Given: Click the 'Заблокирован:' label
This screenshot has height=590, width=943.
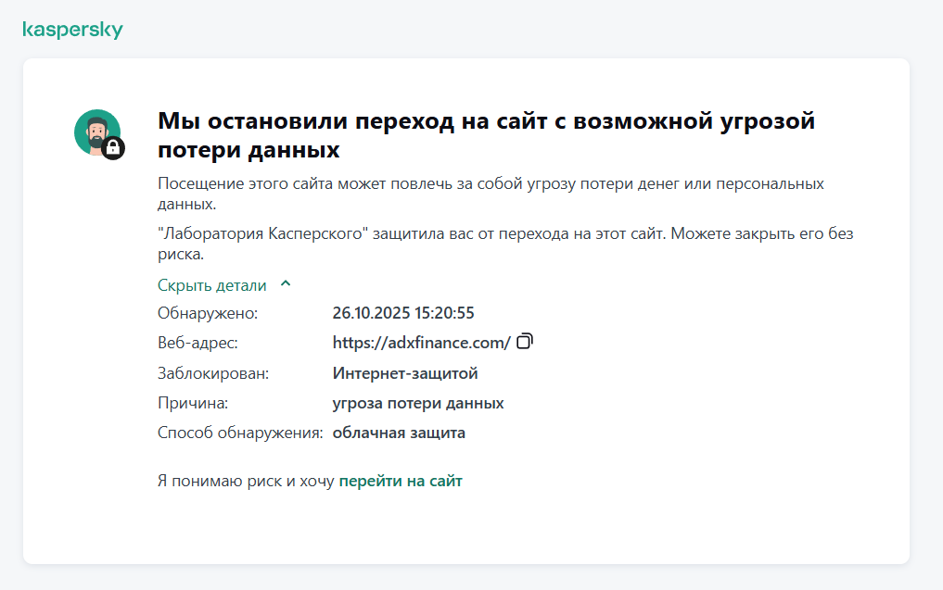Looking at the screenshot, I should point(213,373).
